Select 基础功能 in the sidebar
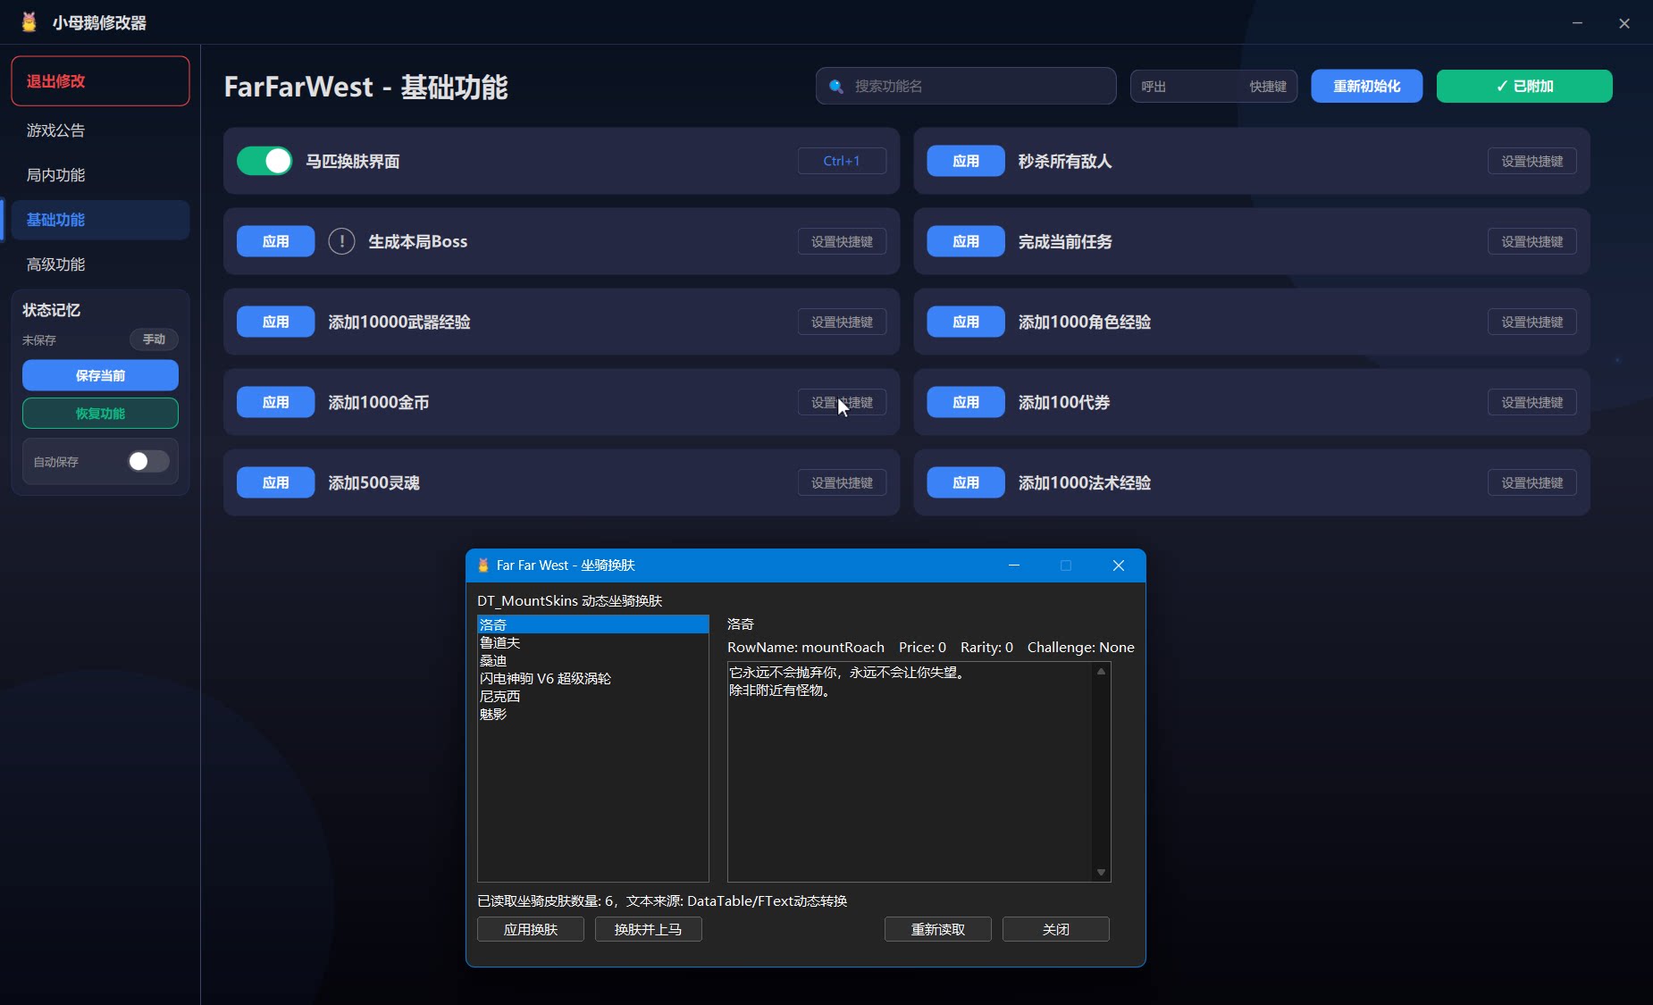Viewport: 1653px width, 1005px height. (x=100, y=220)
